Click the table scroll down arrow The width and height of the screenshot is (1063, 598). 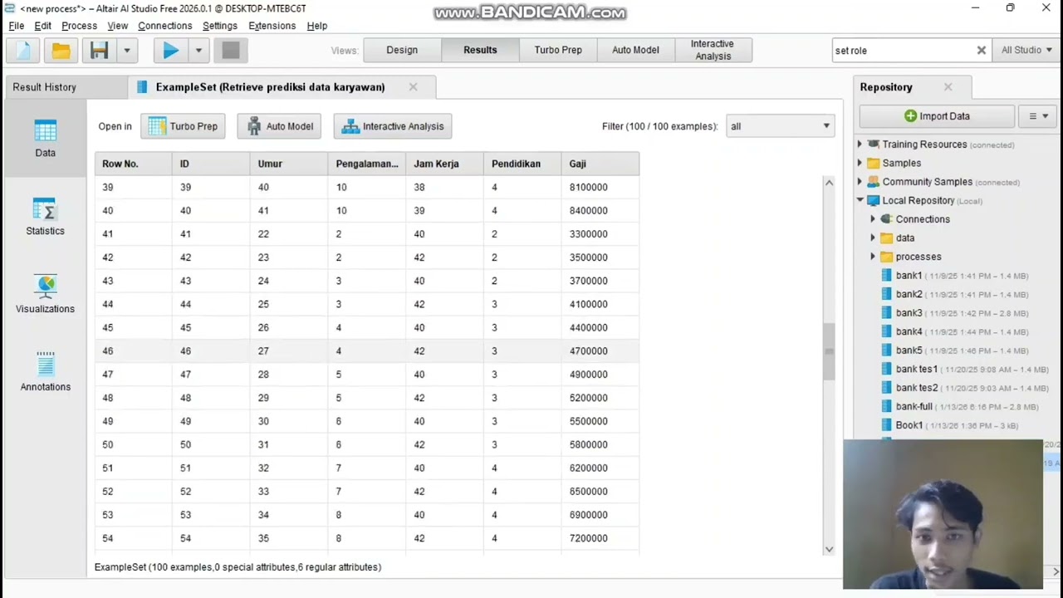tap(829, 549)
